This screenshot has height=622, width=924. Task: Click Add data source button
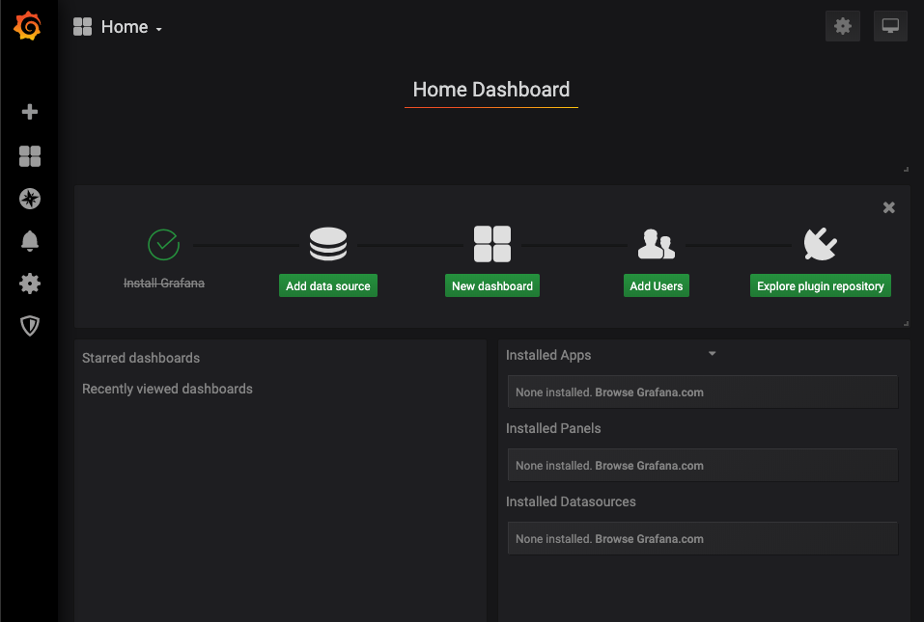328,285
